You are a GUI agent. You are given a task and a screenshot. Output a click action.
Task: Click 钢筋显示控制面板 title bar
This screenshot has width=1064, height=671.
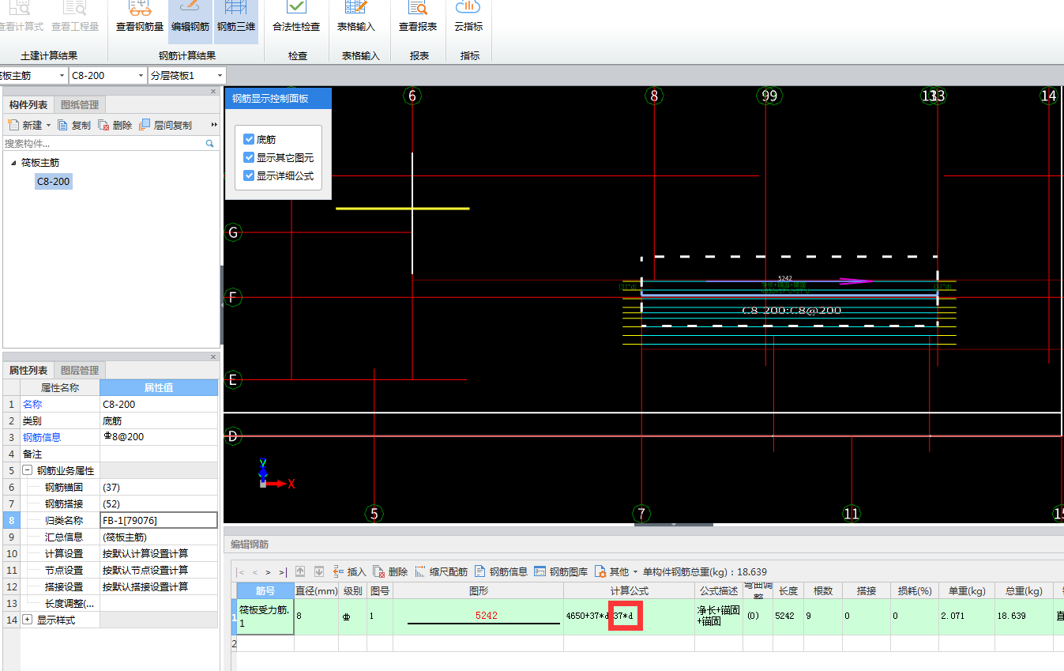point(279,99)
